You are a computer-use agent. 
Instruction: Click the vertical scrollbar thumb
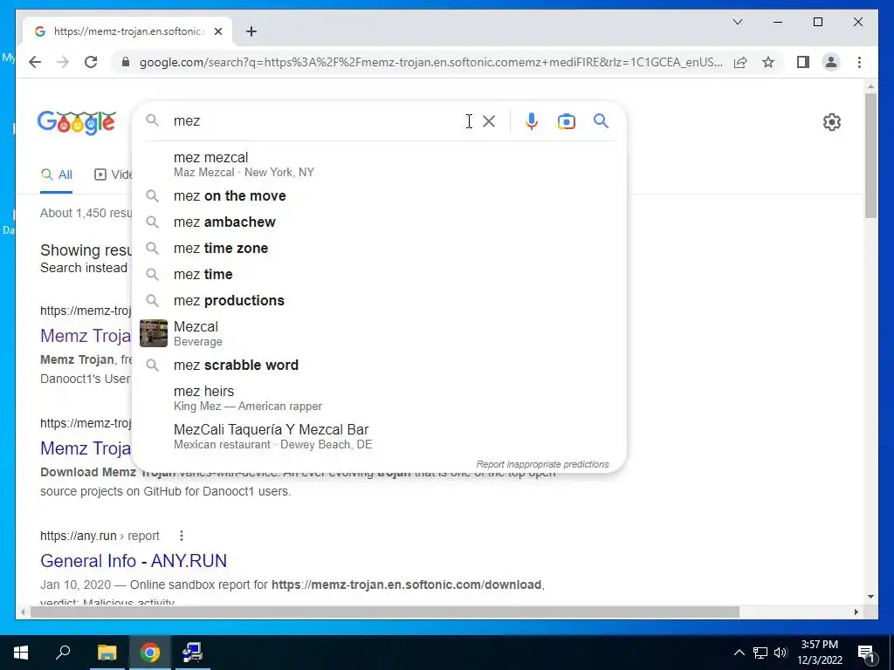pyautogui.click(x=870, y=155)
